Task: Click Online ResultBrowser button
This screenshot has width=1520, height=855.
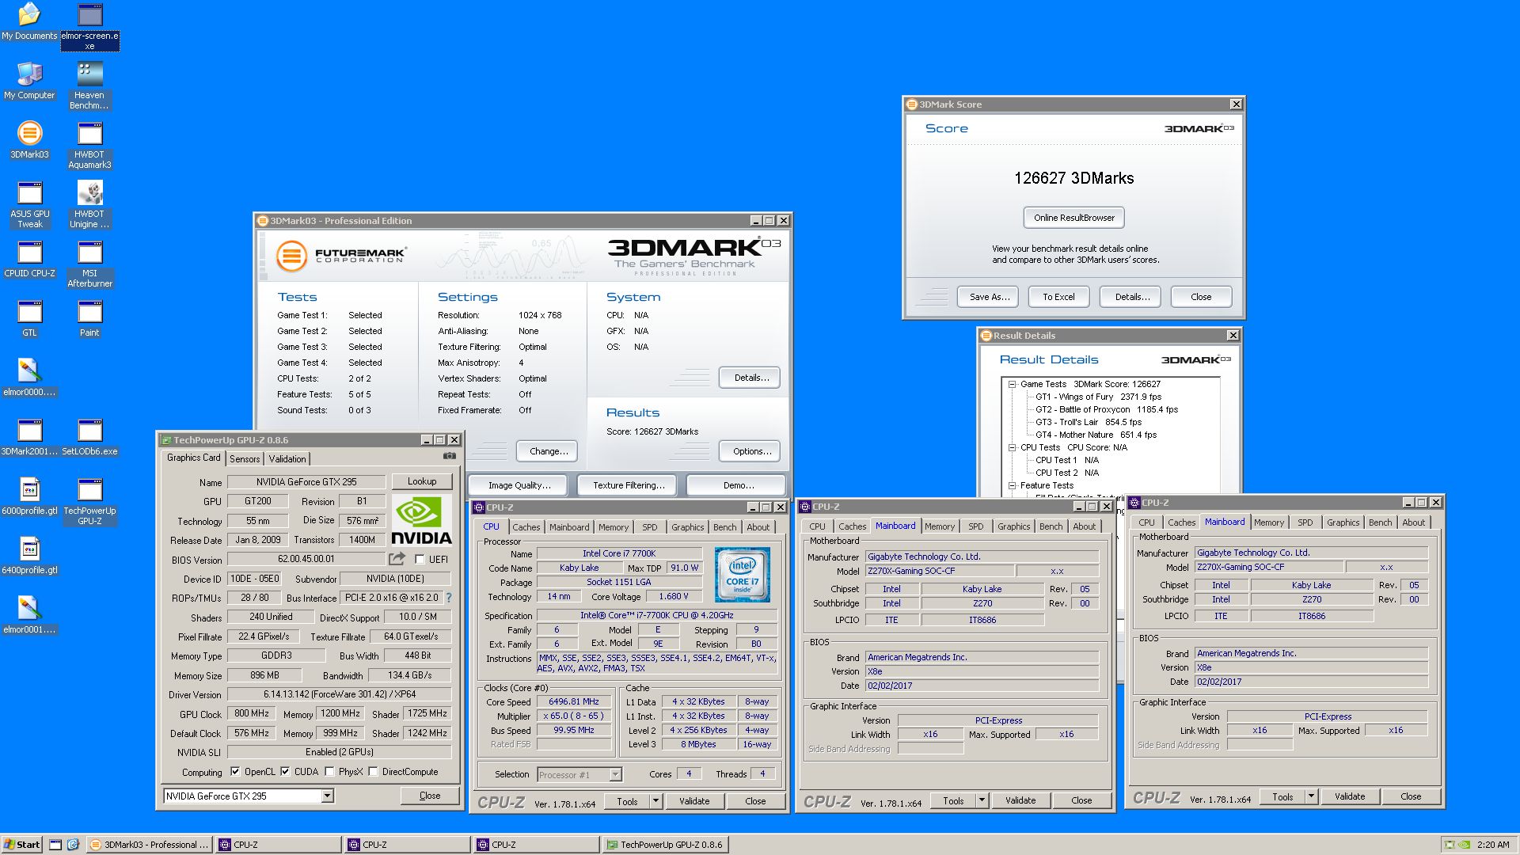Action: click(x=1073, y=218)
